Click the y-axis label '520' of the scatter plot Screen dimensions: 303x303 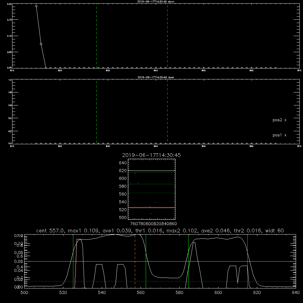coord(123,210)
